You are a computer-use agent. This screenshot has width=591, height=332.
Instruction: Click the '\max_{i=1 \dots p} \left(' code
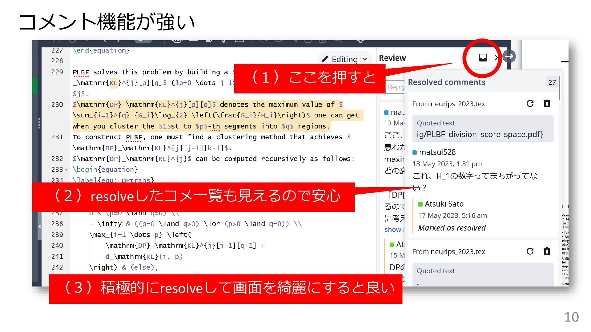140,235
